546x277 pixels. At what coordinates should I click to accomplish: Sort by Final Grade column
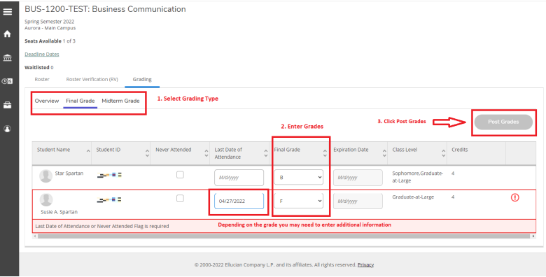(x=325, y=153)
